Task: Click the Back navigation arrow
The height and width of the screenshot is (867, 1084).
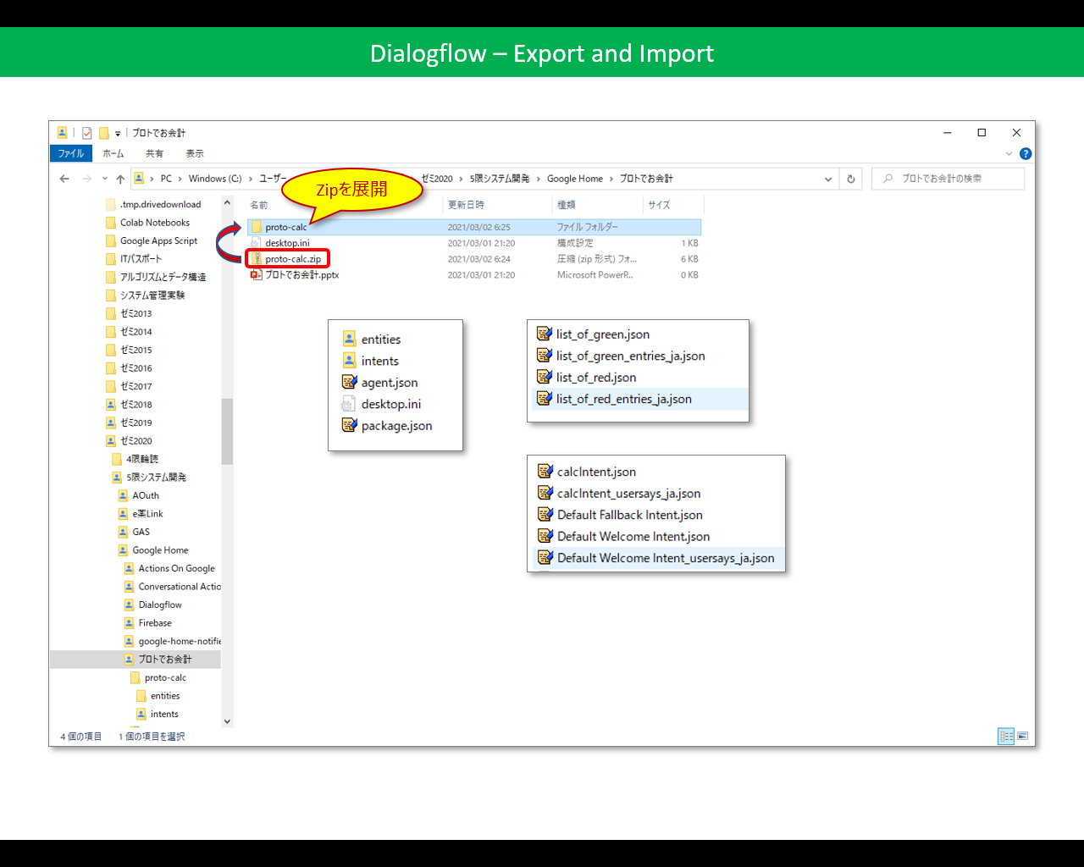Action: coord(64,179)
